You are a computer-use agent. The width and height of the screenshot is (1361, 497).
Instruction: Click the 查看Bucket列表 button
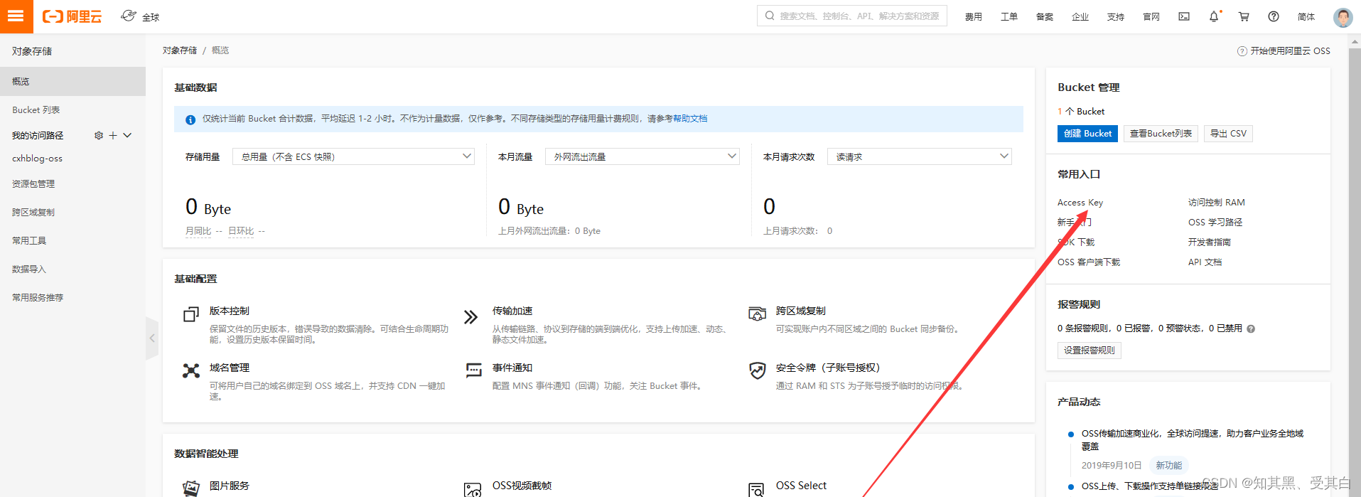[x=1161, y=134]
